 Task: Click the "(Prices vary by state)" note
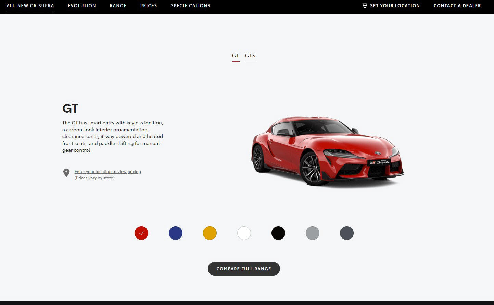(x=94, y=178)
